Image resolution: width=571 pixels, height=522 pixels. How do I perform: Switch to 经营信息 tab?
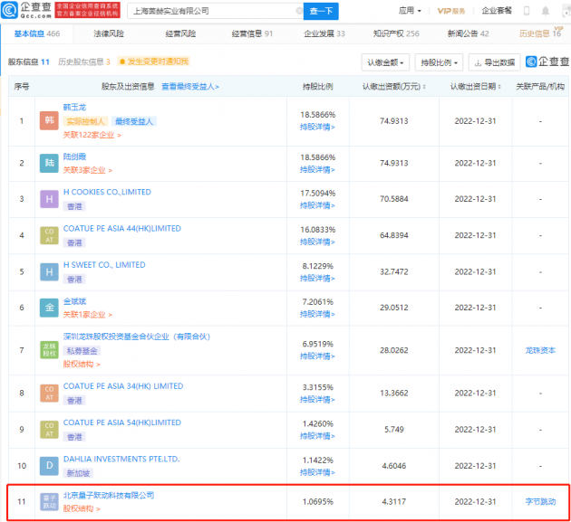pos(252,33)
